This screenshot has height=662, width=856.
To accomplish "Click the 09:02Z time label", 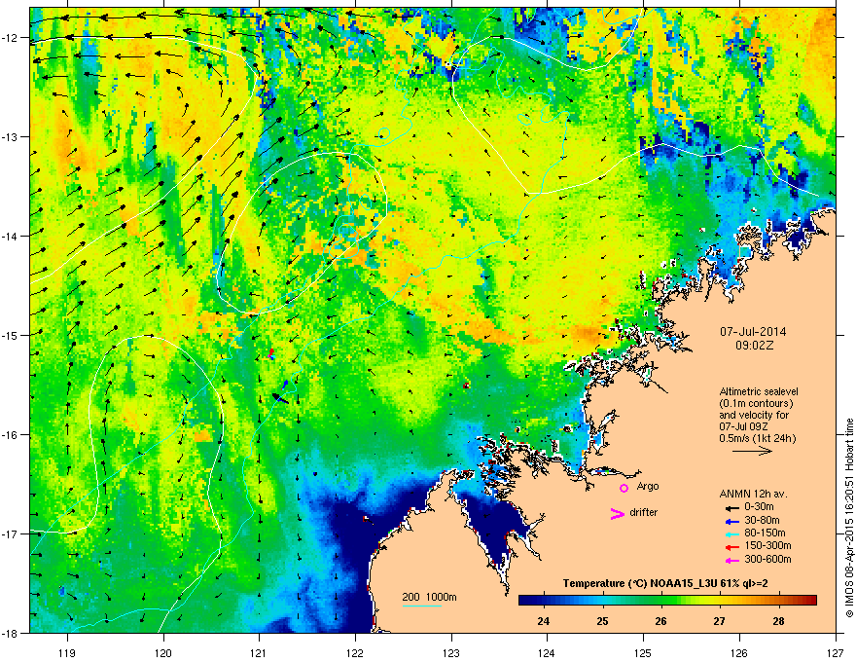I will tap(754, 346).
